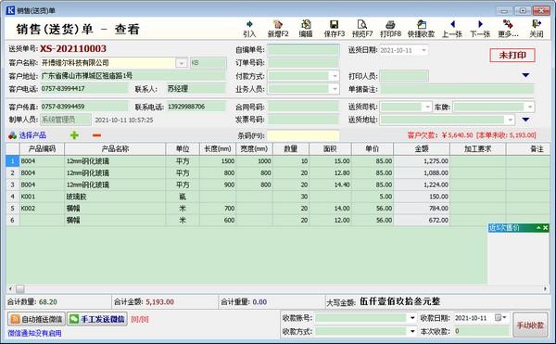Viewport: 556px width, 344px height.
Task: Click amount cell 672.00
Action: (x=422, y=221)
